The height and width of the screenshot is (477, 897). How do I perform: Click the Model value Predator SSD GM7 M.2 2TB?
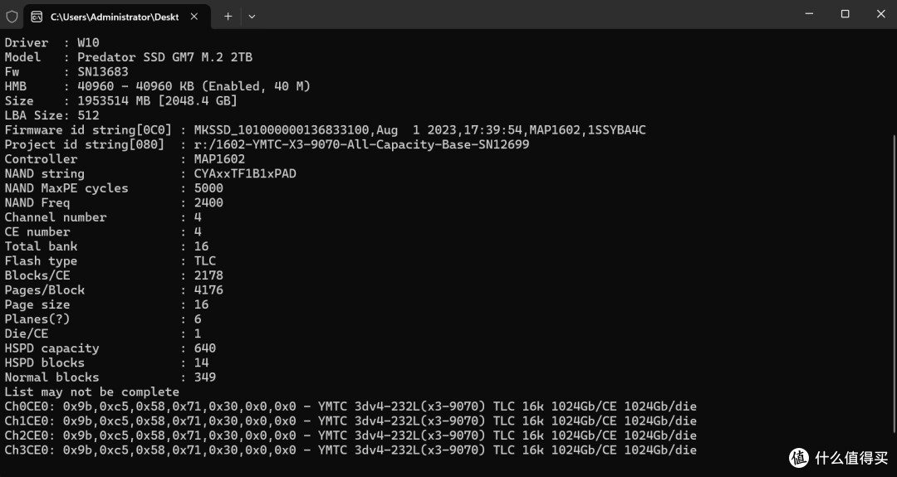[x=164, y=57]
